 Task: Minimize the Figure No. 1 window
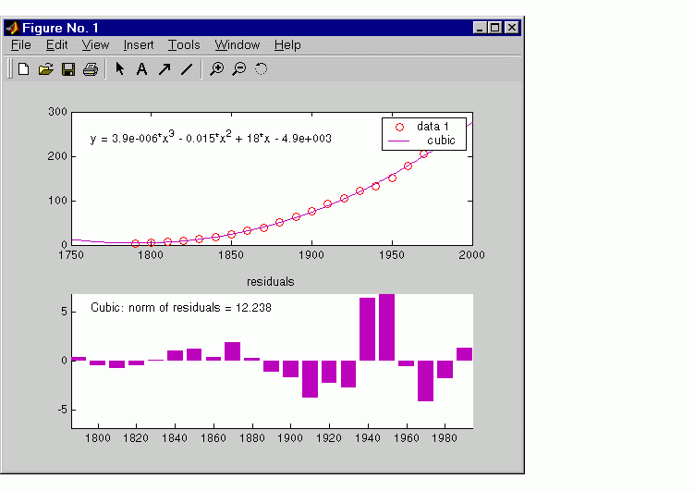coord(480,28)
